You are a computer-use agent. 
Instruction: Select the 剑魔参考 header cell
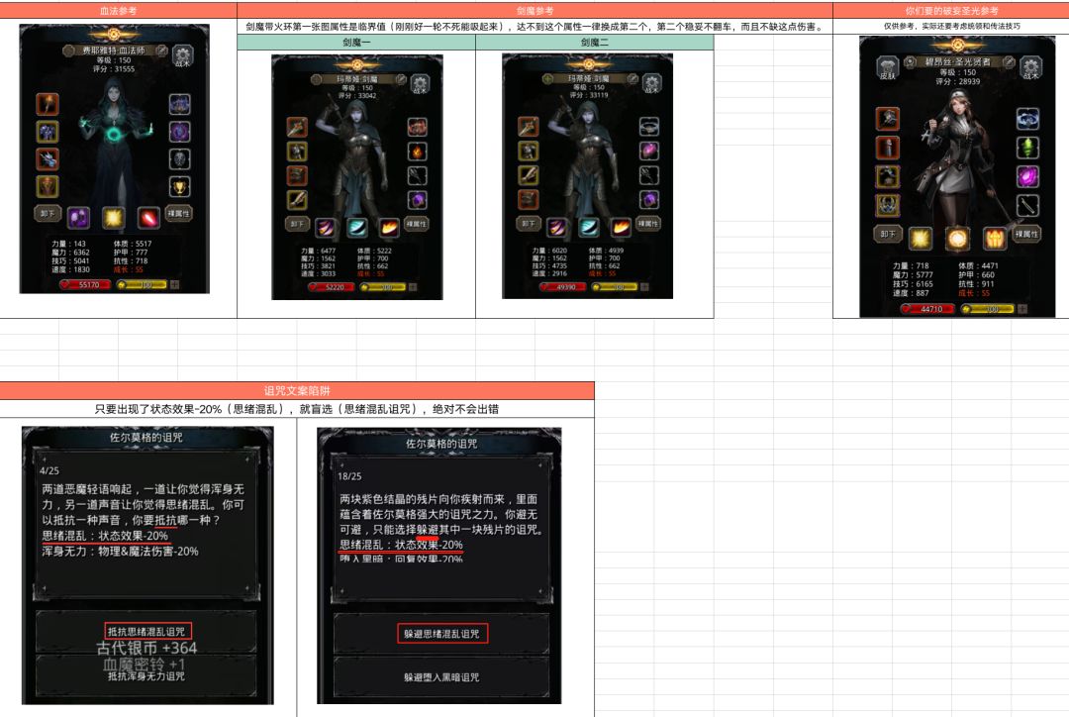(x=535, y=10)
